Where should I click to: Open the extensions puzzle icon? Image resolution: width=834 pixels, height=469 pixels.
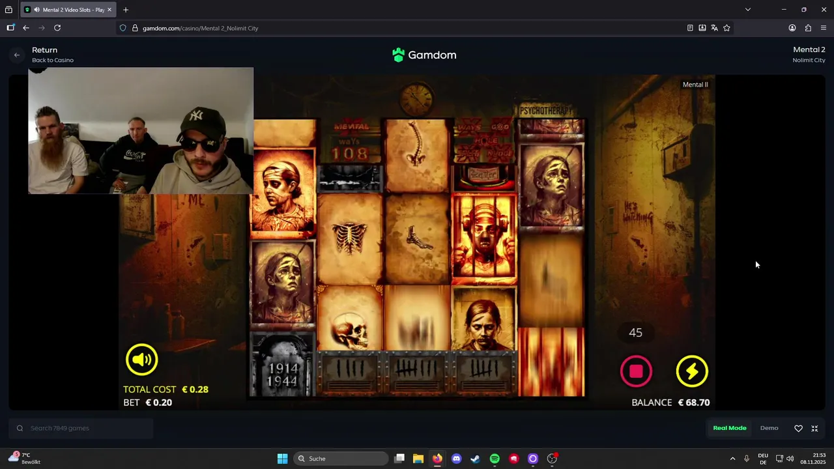click(808, 28)
